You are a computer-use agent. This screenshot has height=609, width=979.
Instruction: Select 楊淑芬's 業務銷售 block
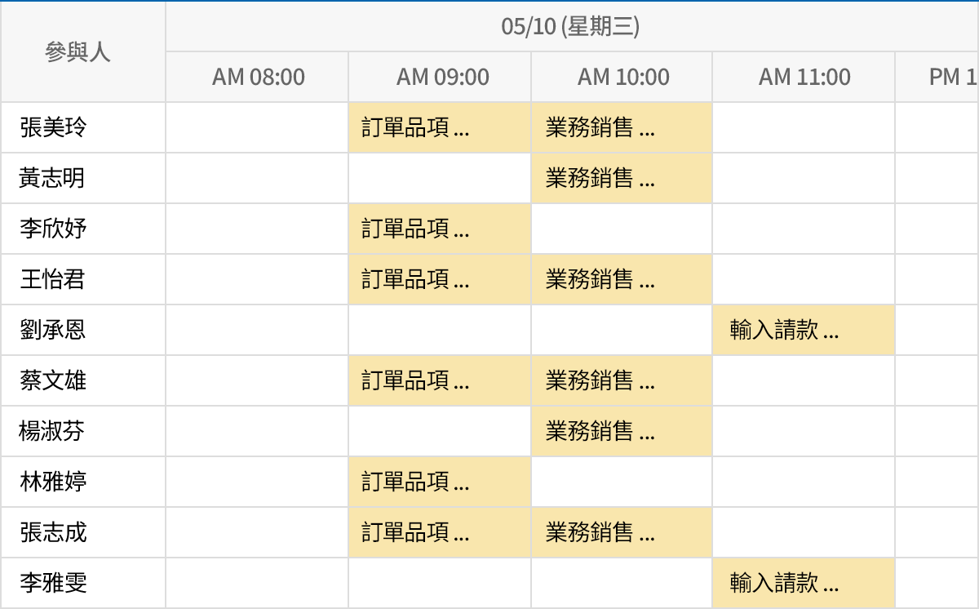pyautogui.click(x=621, y=431)
